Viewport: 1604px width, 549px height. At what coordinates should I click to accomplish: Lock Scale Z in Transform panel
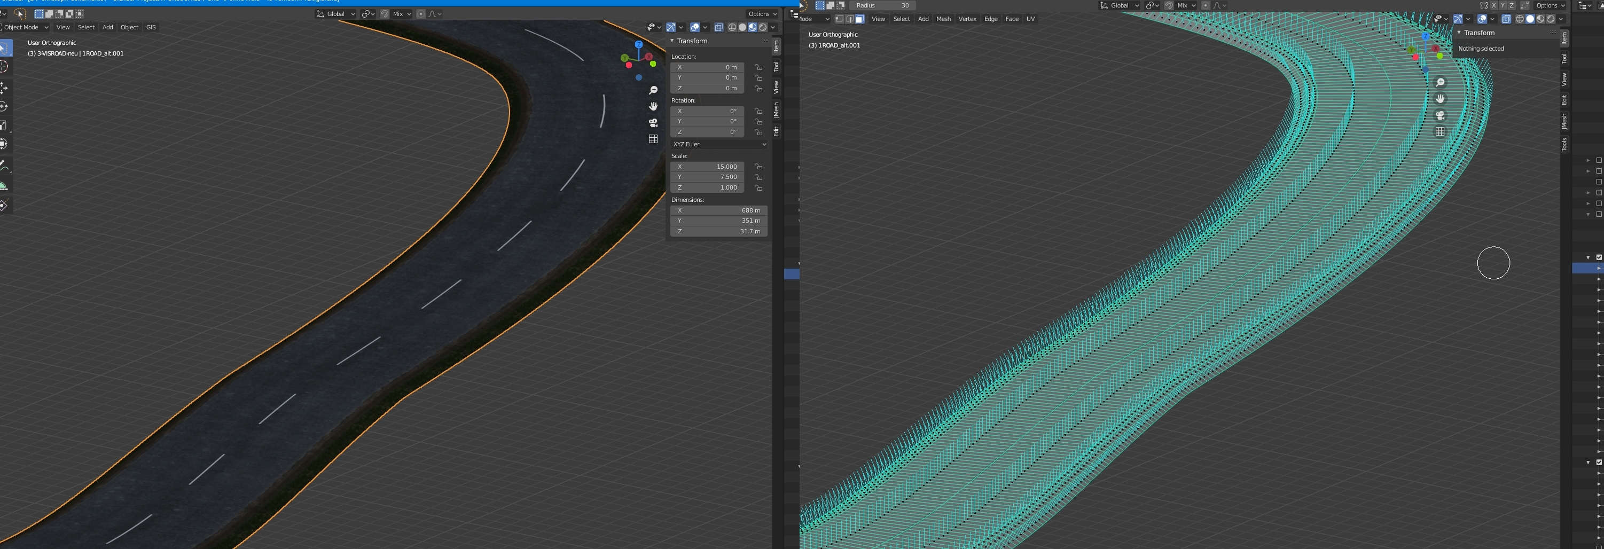point(758,187)
